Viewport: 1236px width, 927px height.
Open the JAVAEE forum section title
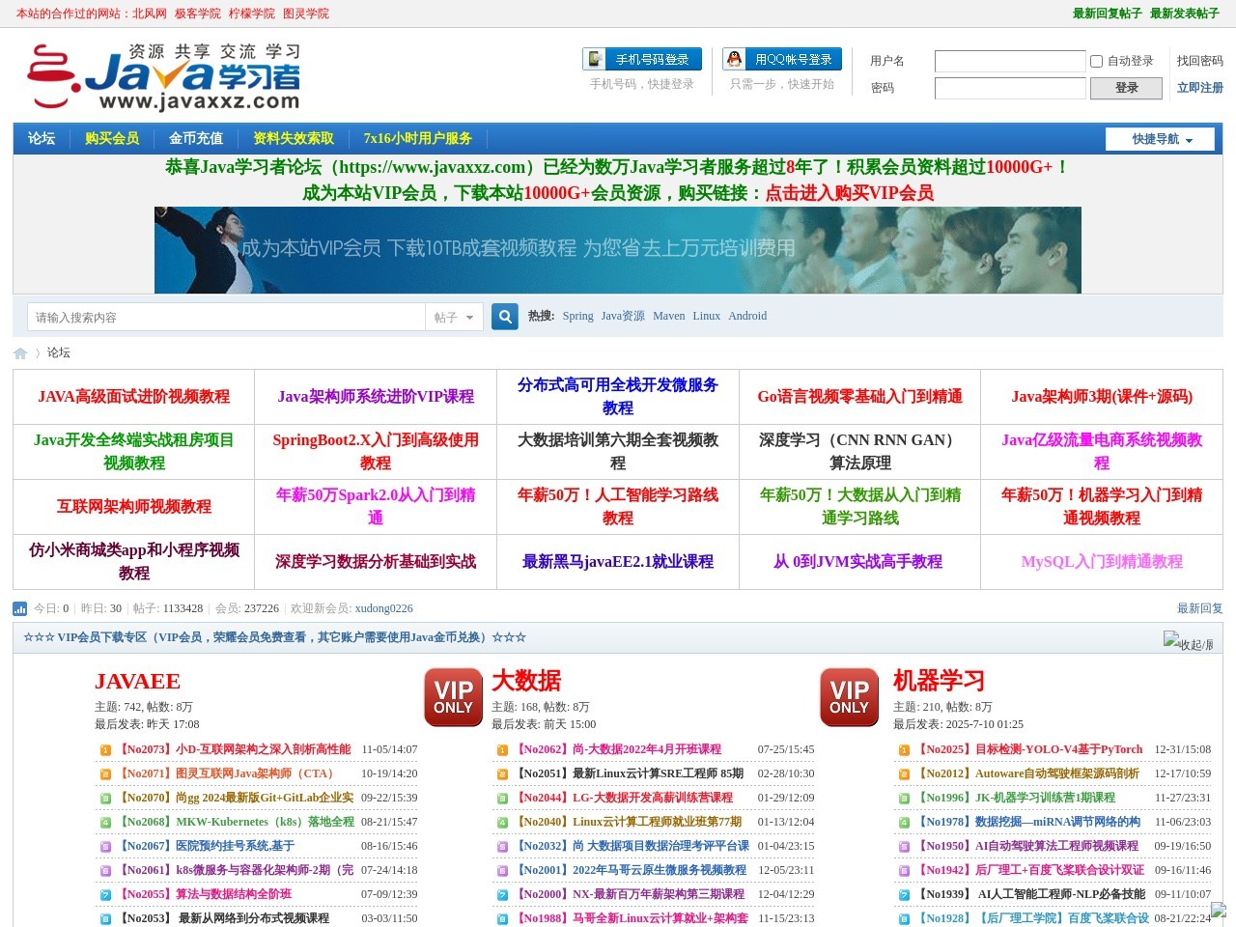(137, 682)
